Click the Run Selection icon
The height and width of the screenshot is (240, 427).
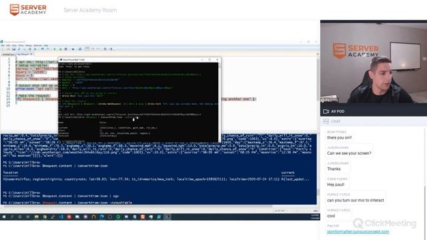[x=61, y=49]
